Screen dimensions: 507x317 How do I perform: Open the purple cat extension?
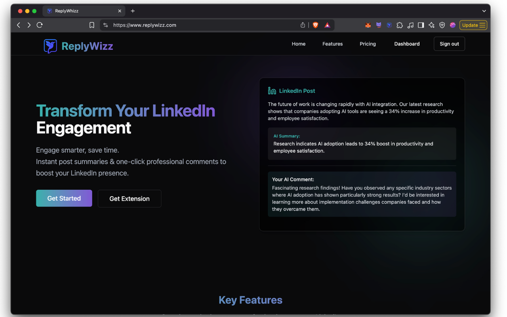(x=379, y=25)
